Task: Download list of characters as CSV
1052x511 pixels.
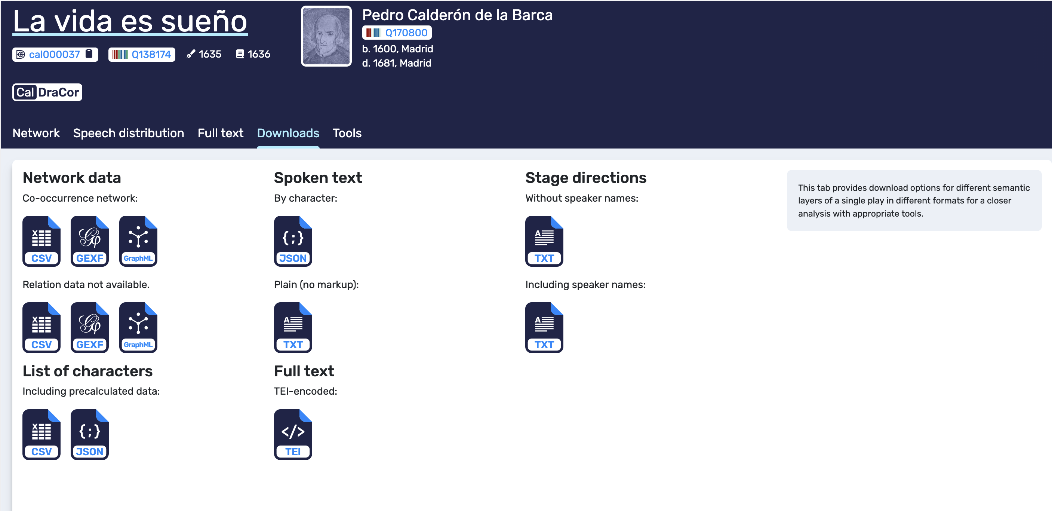Action: 41,435
